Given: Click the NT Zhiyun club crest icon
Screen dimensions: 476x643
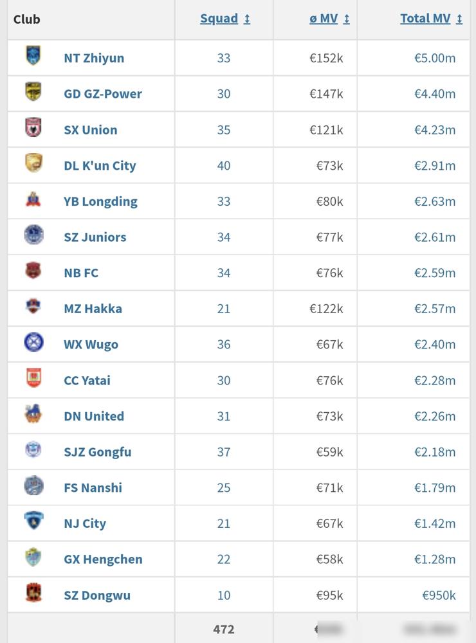Looking at the screenshot, I should 33,57.
